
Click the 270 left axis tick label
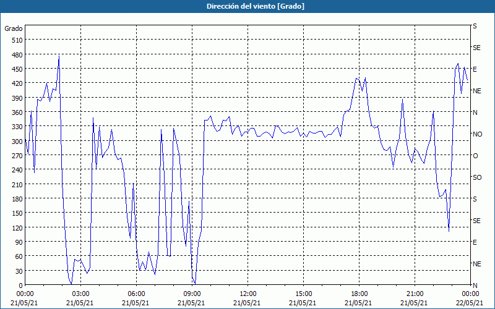17,156
